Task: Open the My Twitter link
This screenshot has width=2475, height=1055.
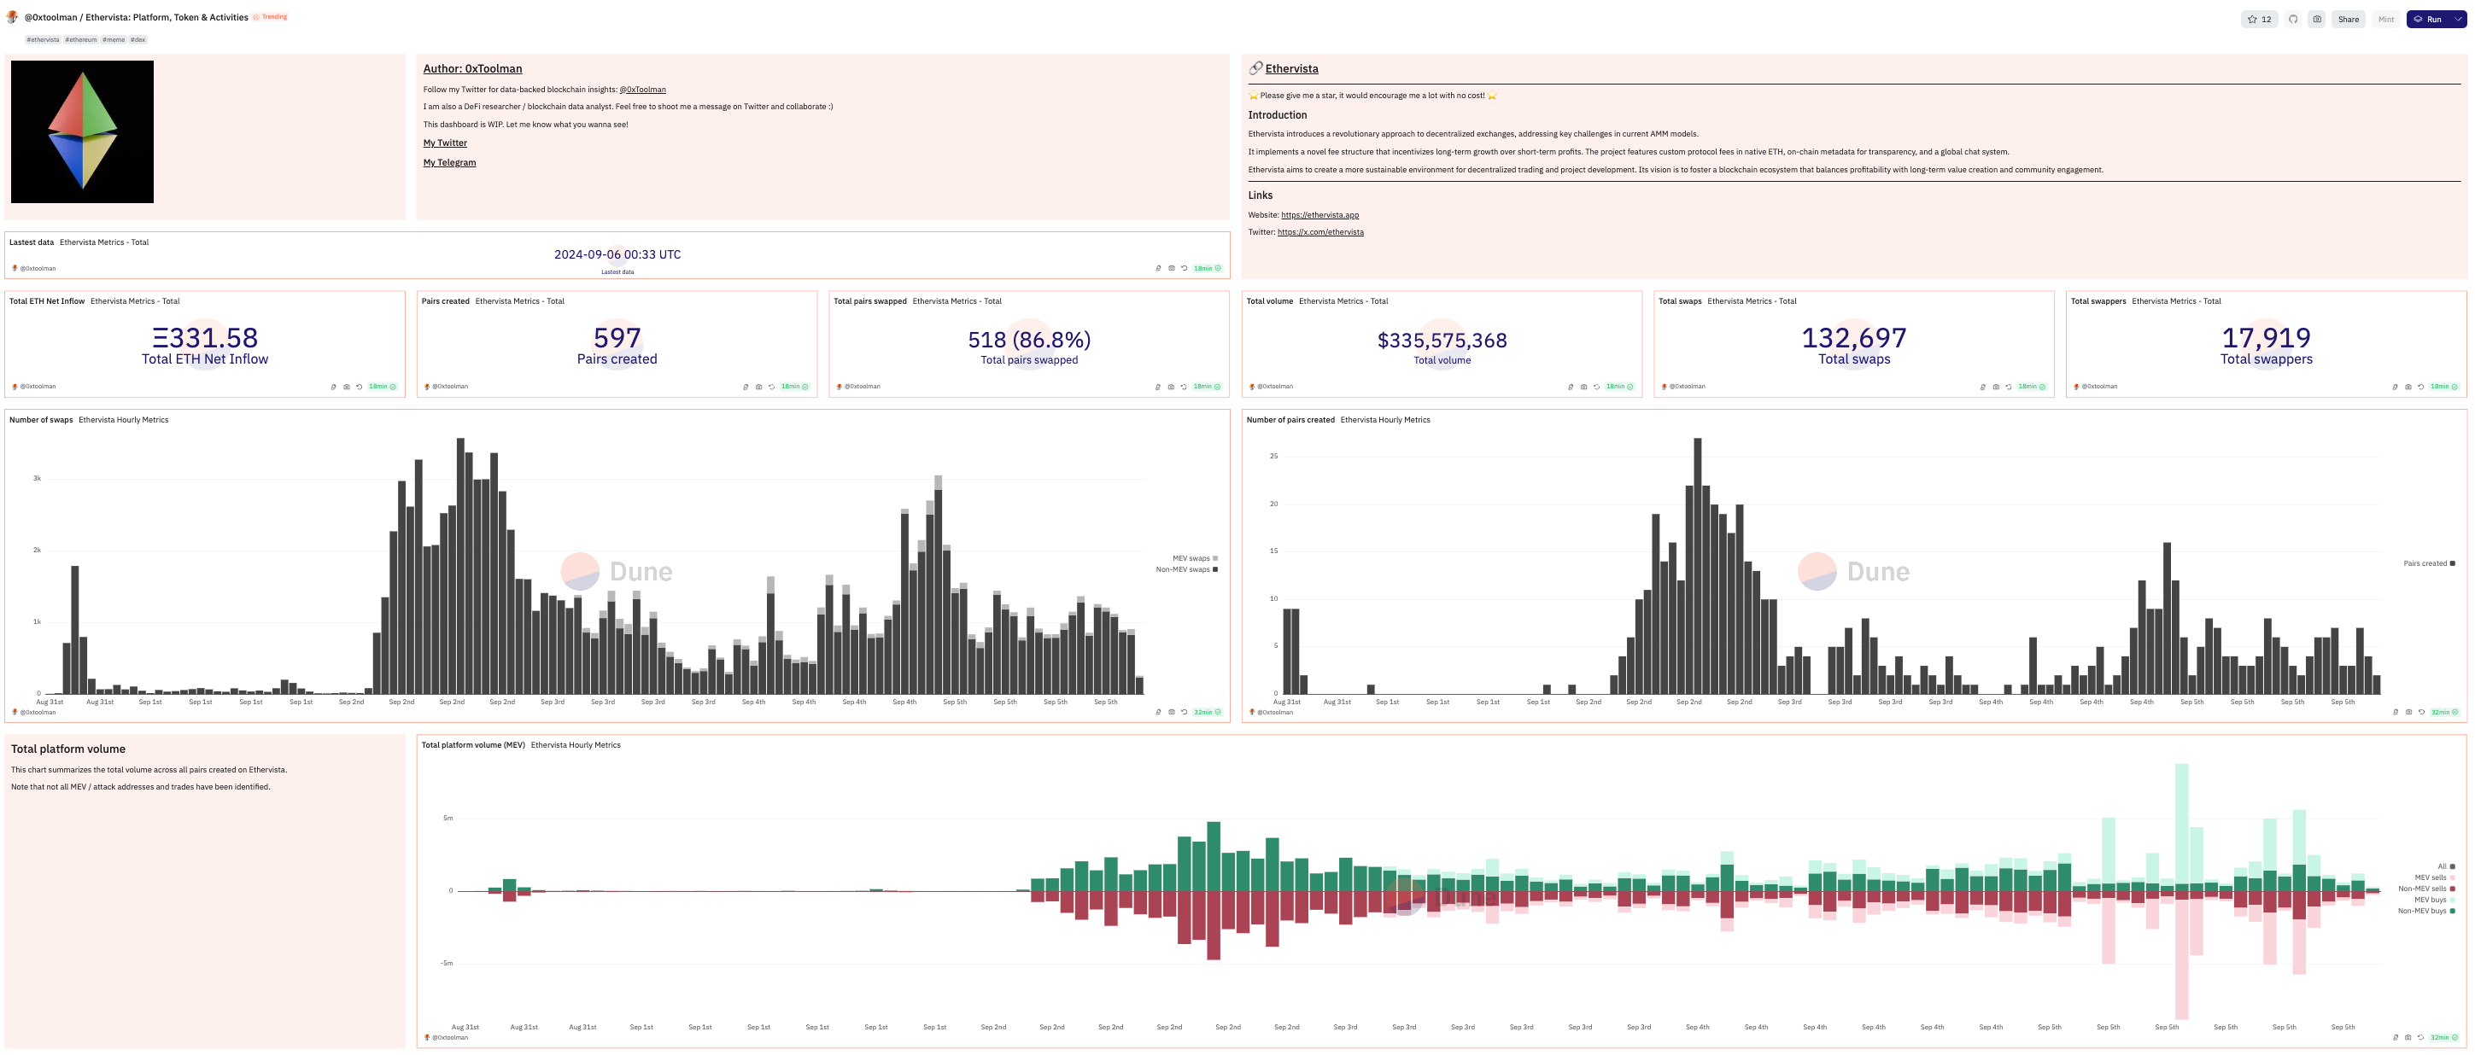Action: click(445, 143)
